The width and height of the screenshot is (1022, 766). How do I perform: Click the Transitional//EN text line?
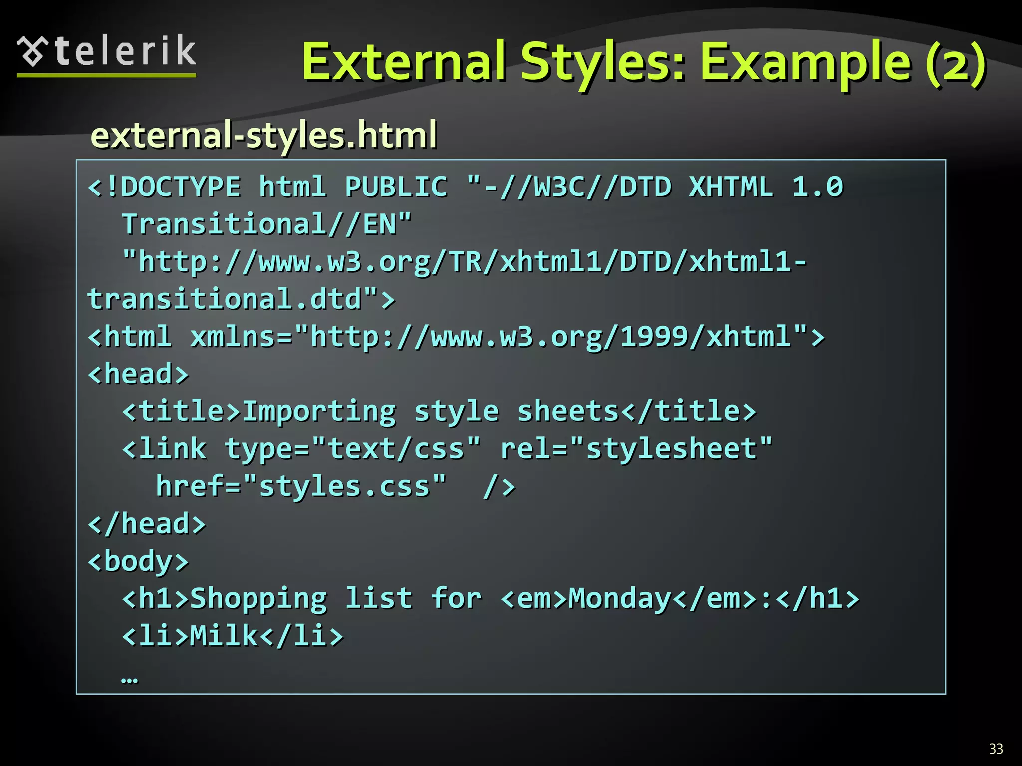pyautogui.click(x=267, y=224)
